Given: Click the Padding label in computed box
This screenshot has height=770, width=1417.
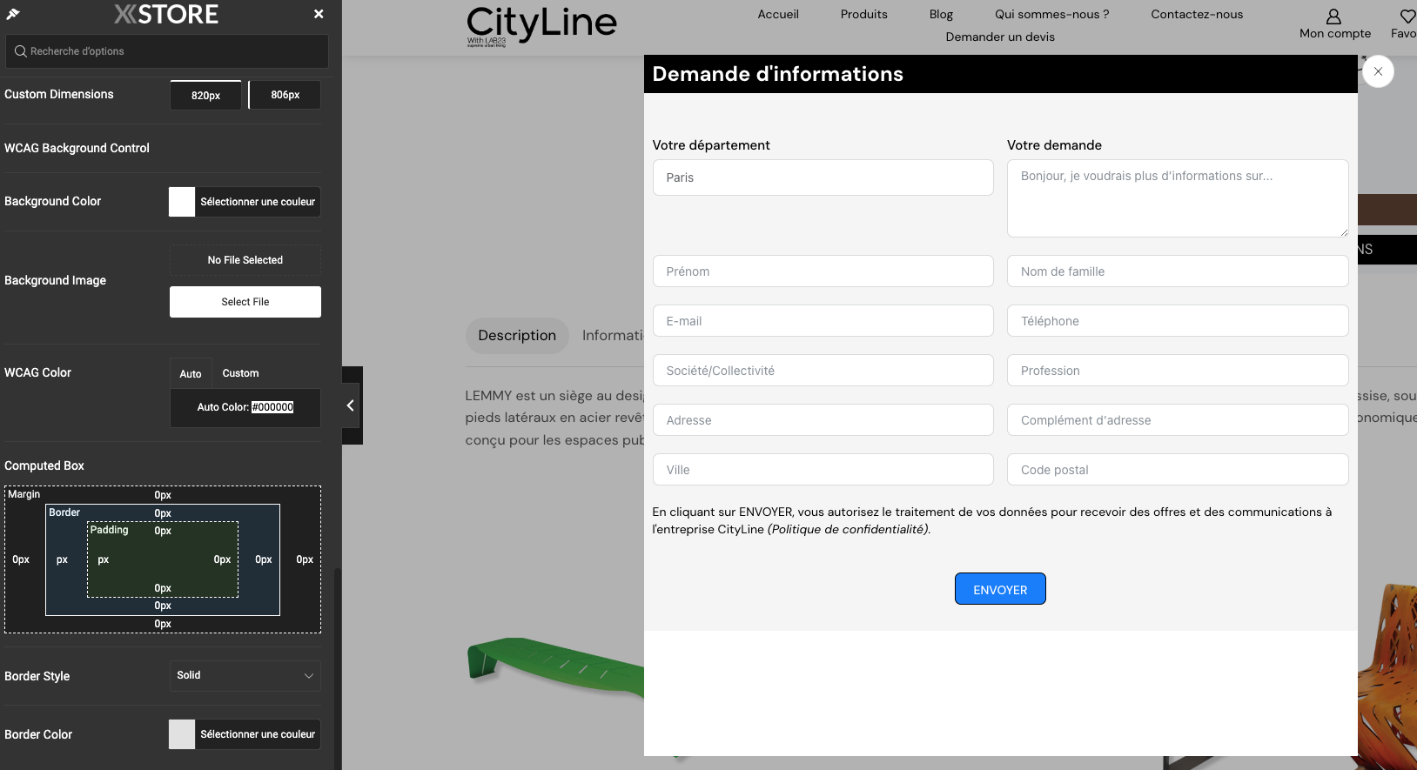Looking at the screenshot, I should [x=110, y=530].
